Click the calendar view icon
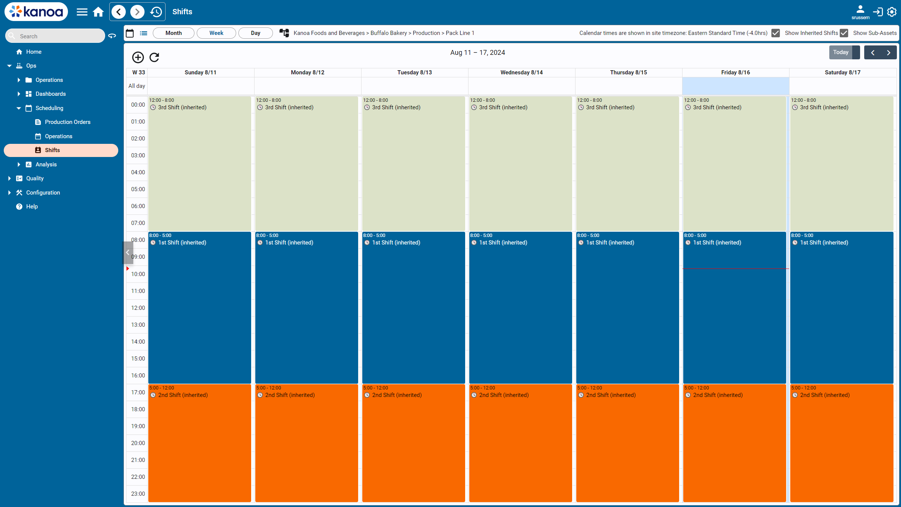This screenshot has height=507, width=901. coord(130,32)
